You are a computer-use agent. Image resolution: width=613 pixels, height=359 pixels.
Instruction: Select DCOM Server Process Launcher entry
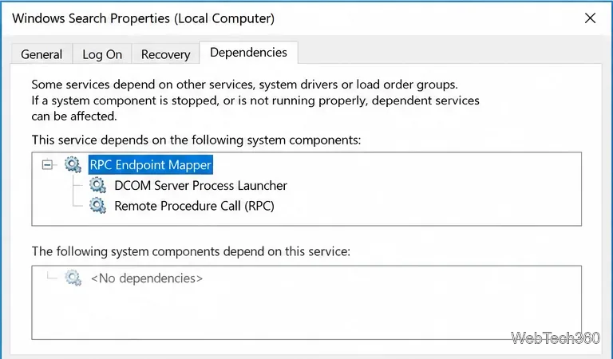[200, 186]
